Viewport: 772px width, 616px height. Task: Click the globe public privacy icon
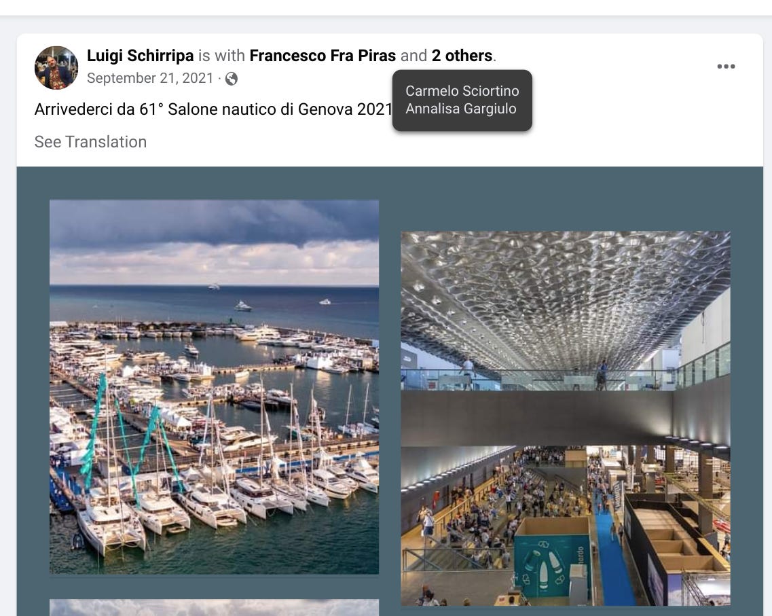point(232,79)
